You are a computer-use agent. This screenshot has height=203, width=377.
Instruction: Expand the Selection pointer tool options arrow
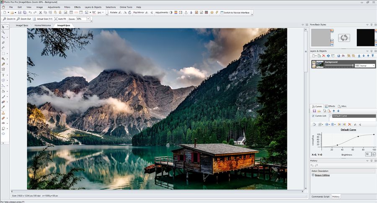click(x=8, y=27)
